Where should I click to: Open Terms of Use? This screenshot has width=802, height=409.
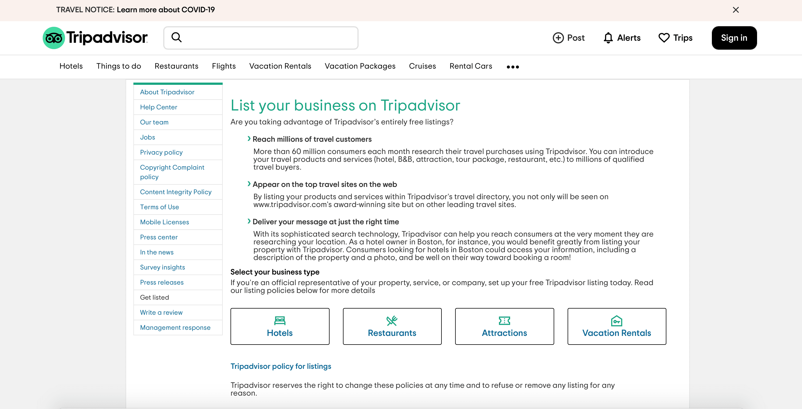pos(159,207)
